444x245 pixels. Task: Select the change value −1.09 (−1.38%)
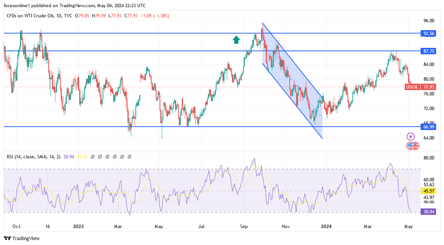point(155,16)
